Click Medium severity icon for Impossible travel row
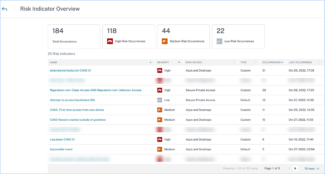 click(160, 149)
